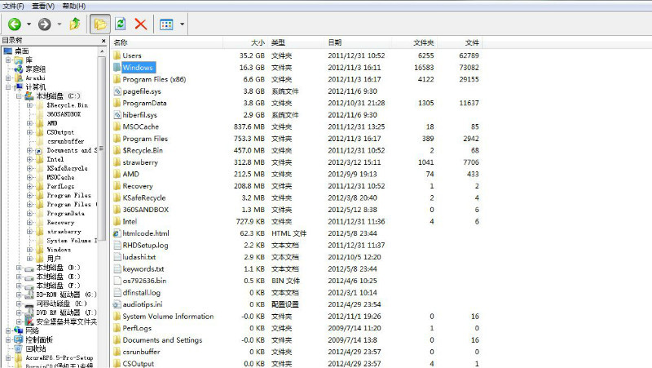
Task: Click the Windows folder icon in list
Action: (x=117, y=68)
